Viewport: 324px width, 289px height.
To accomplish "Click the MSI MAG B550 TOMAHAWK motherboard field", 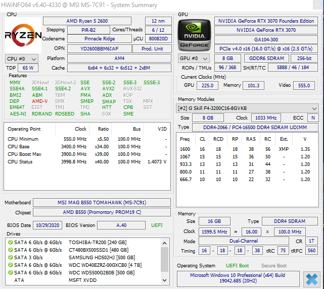I will pos(102,203).
